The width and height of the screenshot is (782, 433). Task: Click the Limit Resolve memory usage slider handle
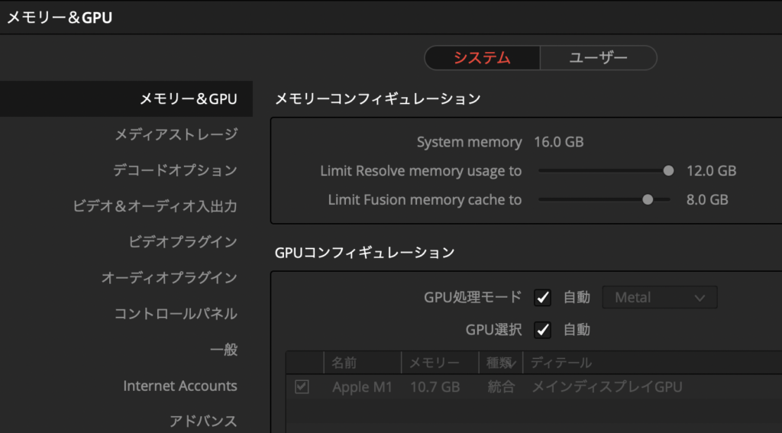(x=668, y=171)
